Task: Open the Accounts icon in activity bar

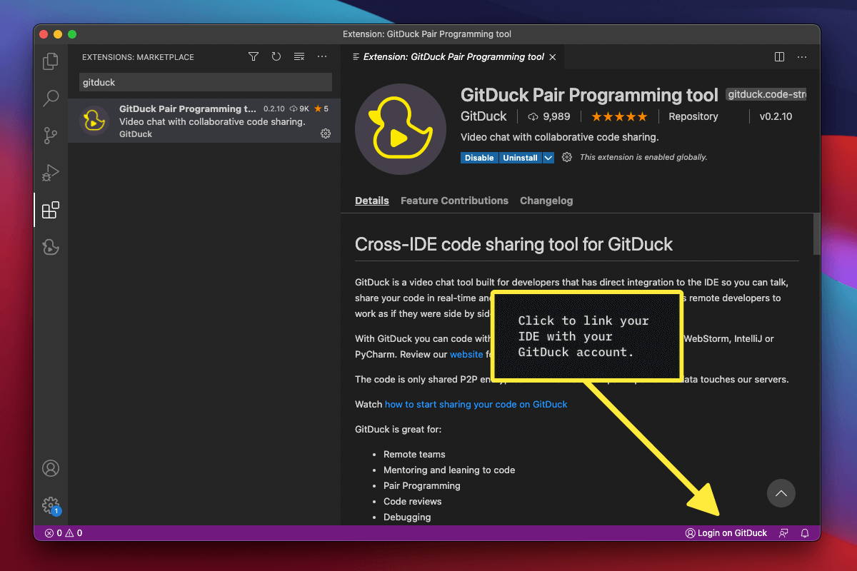Action: coord(51,468)
